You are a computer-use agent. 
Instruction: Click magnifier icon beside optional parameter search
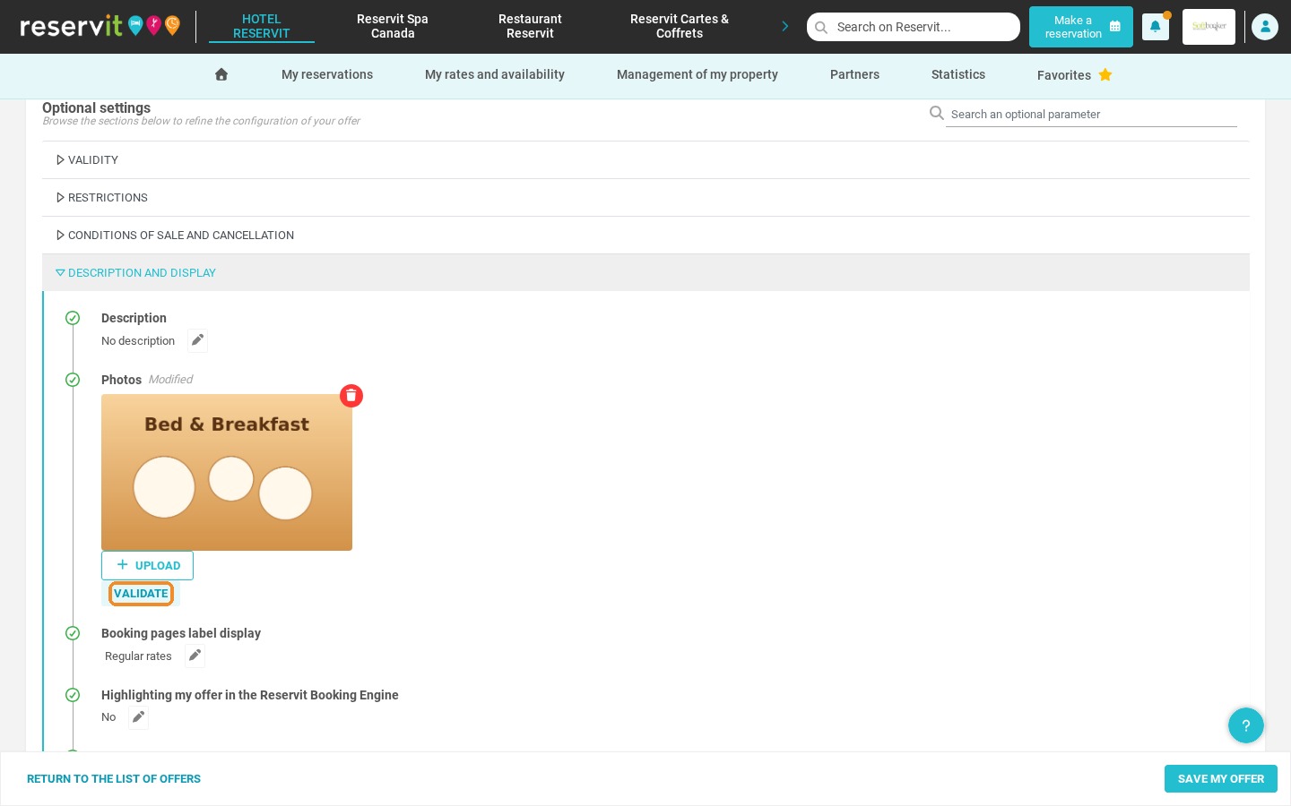(937, 113)
